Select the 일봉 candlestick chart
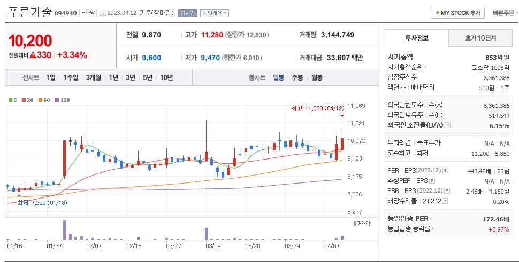 pos(278,77)
